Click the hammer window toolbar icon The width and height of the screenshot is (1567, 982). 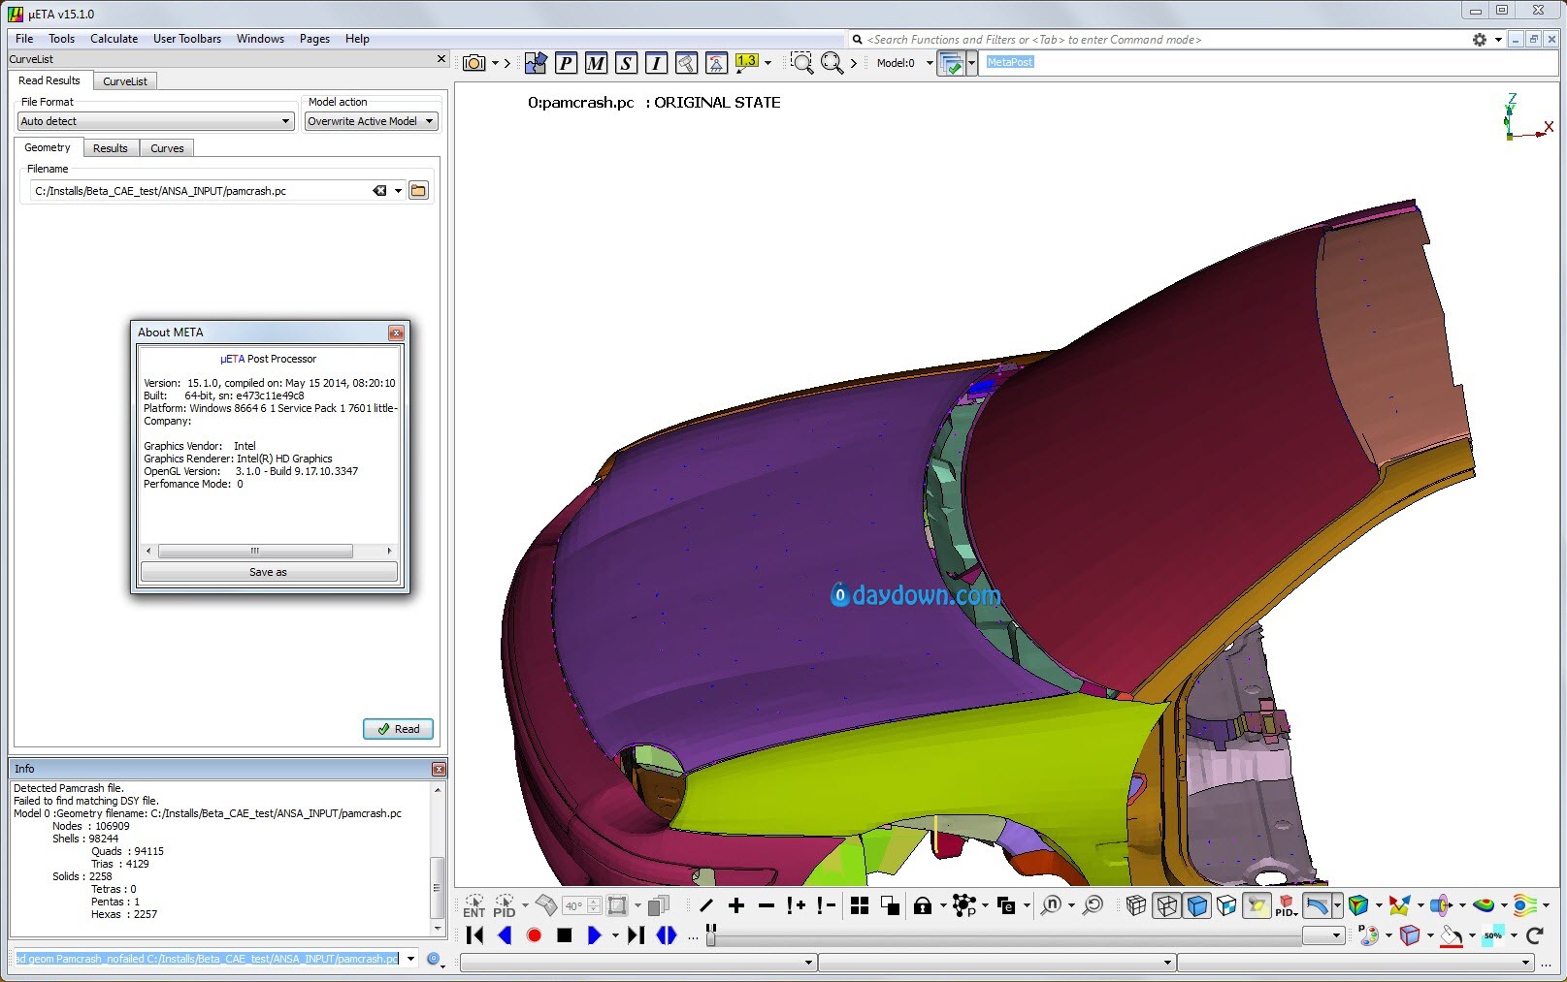[x=686, y=63]
